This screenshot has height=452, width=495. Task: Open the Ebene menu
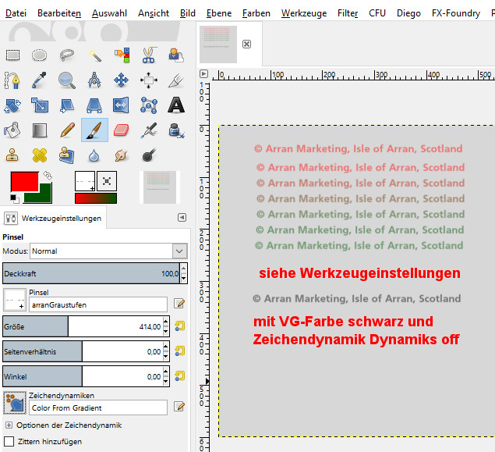219,13
